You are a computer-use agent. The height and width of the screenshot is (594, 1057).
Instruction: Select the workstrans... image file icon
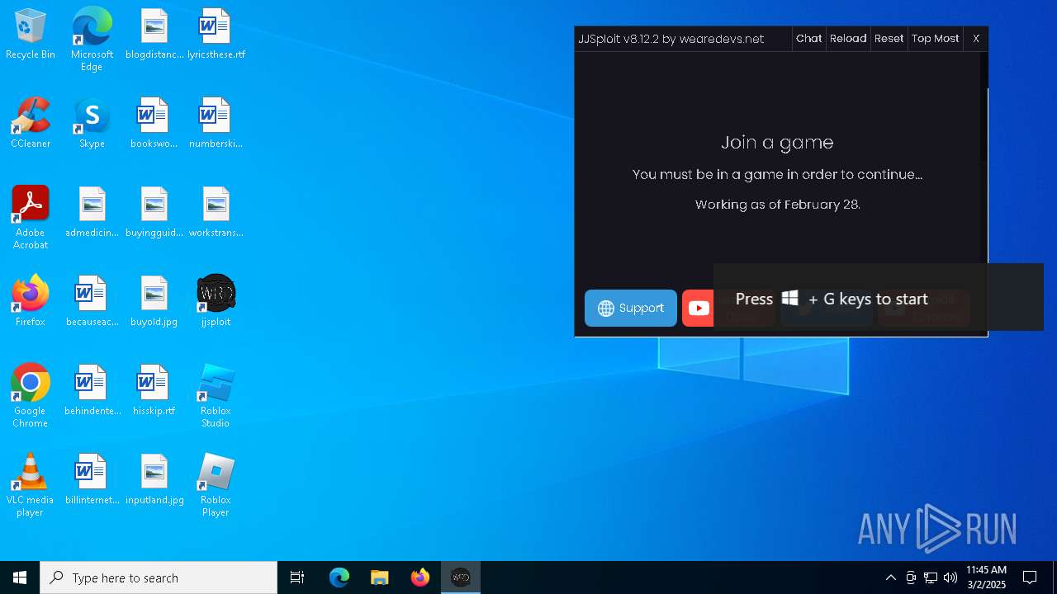point(216,213)
